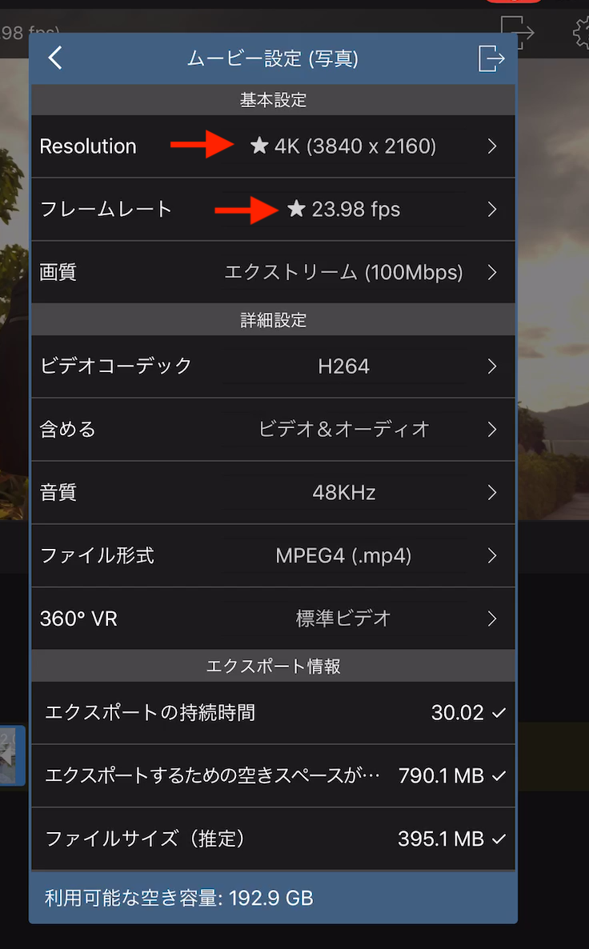Click the エクスポートするための空きスペースが… label

tap(213, 776)
